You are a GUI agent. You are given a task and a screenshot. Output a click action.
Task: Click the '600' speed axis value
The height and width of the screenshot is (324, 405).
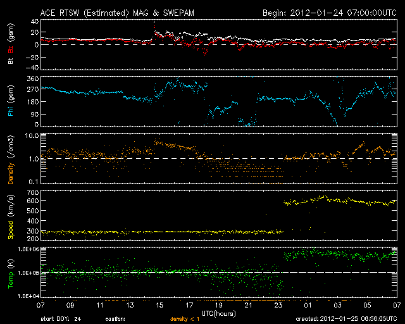pyautogui.click(x=33, y=201)
